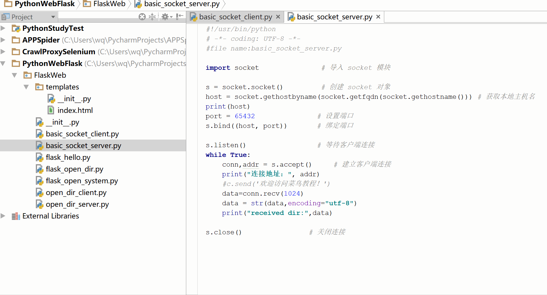
Task: Select APPSpider project in tree
Action: (x=41, y=40)
